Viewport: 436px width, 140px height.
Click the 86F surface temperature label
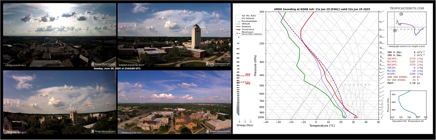[x=356, y=117]
